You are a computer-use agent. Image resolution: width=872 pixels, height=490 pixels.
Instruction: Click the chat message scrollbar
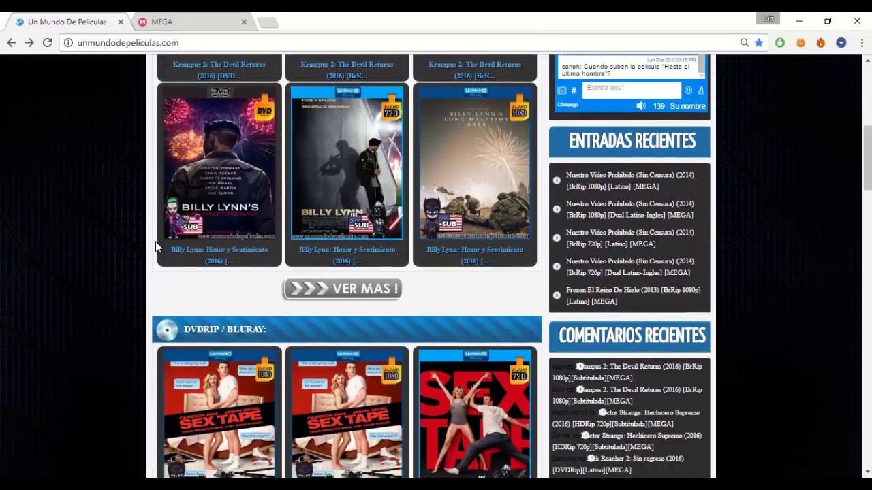point(703,66)
